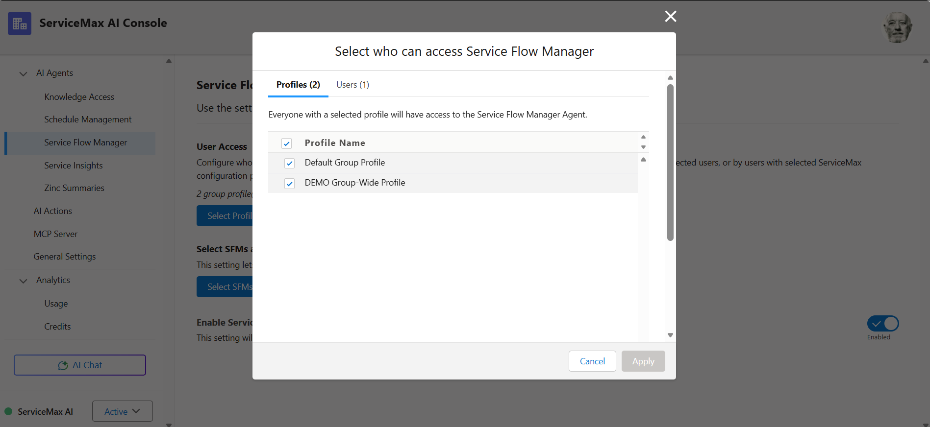Toggle the select-all Profile Name checkbox
This screenshot has width=930, height=427.
pyautogui.click(x=287, y=143)
